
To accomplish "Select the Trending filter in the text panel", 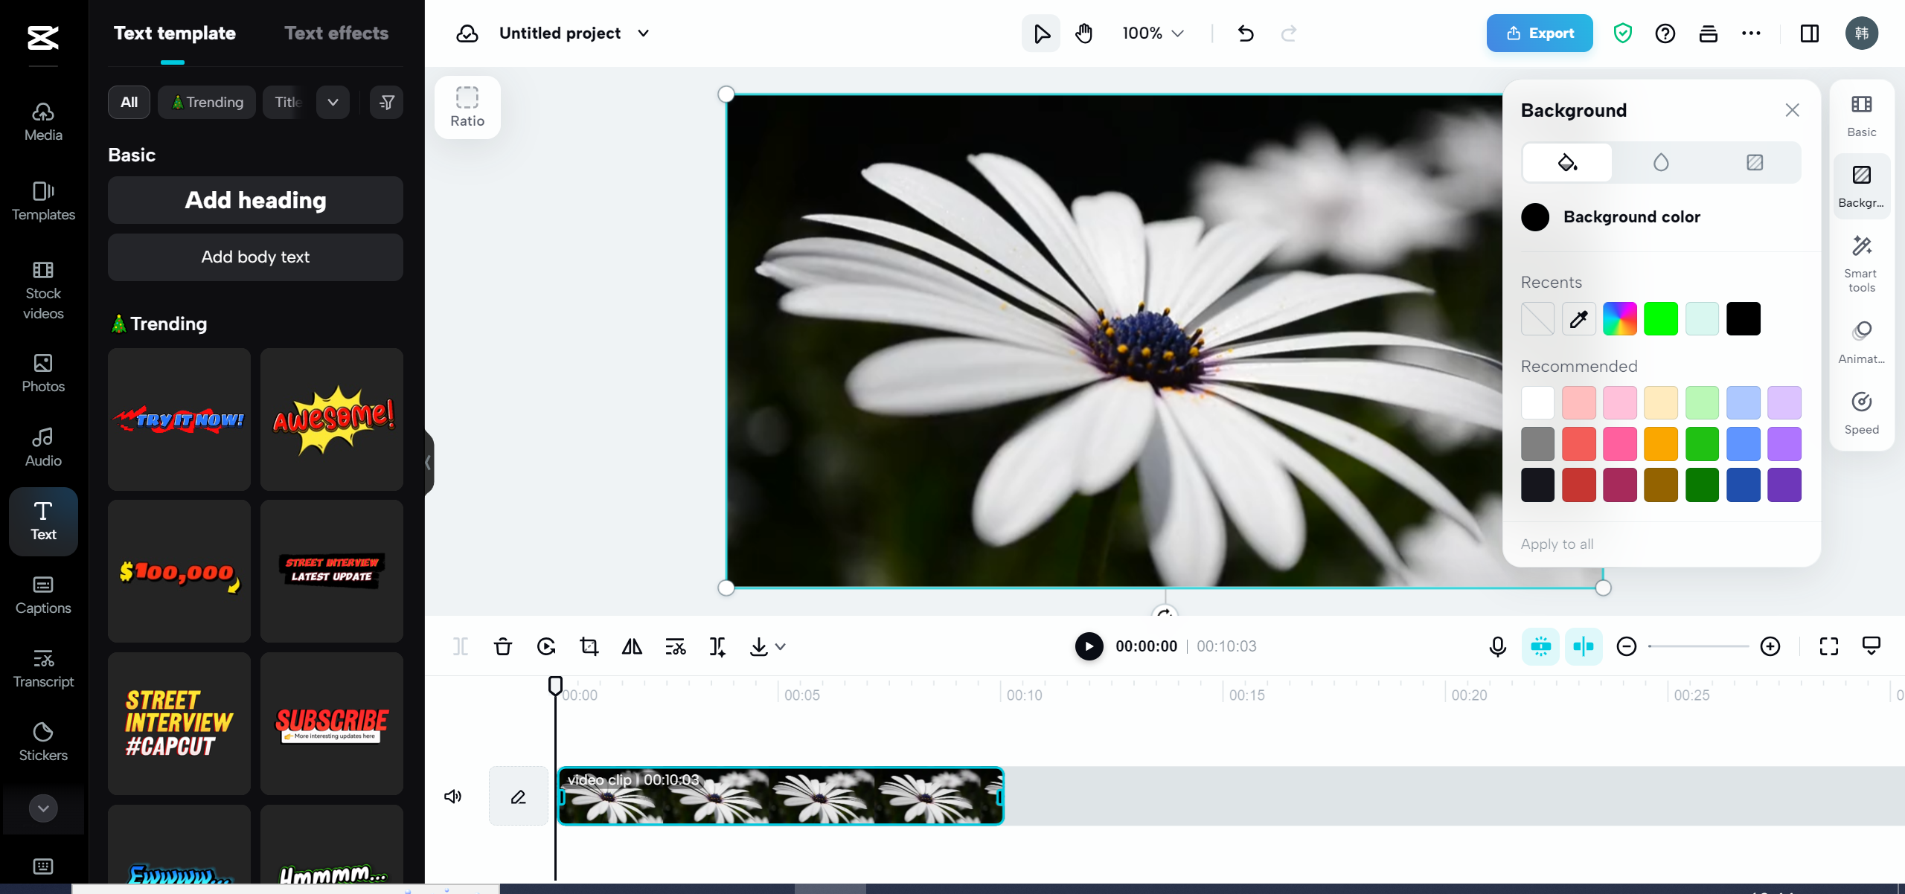I will (207, 102).
